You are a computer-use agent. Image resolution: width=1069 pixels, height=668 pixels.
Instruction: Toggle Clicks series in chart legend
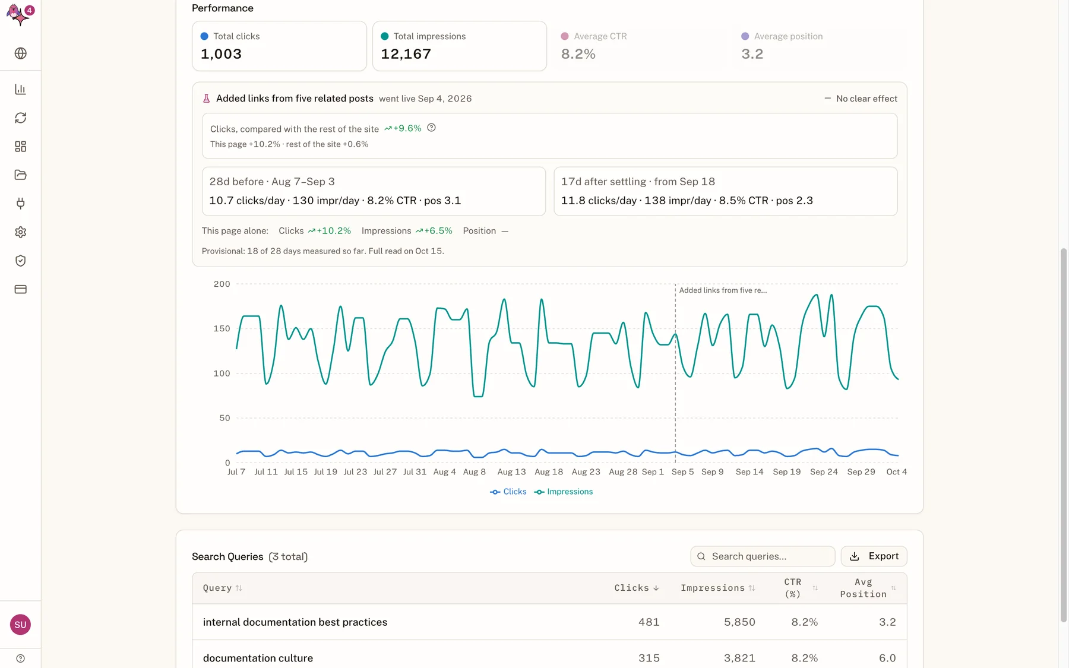coord(508,492)
